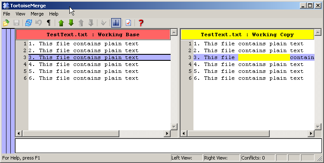The image size is (324, 163).
Task: Select line 1 text in Working Copy
Action: pyautogui.click(x=249, y=44)
